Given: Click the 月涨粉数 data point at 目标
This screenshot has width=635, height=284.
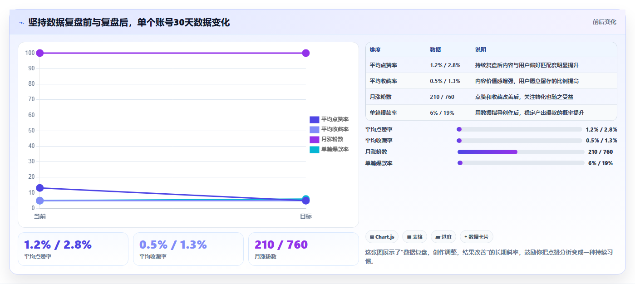Looking at the screenshot, I should pos(305,53).
